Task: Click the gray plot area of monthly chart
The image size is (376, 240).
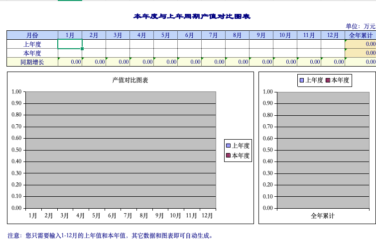Action: coord(121,150)
